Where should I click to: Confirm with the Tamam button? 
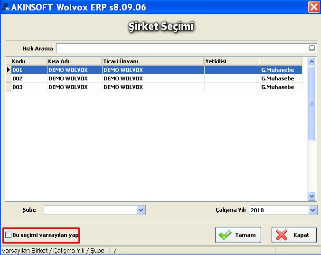238,235
